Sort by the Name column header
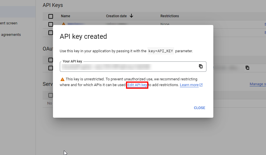Viewport: 266px width, 155px height. [x=66, y=16]
